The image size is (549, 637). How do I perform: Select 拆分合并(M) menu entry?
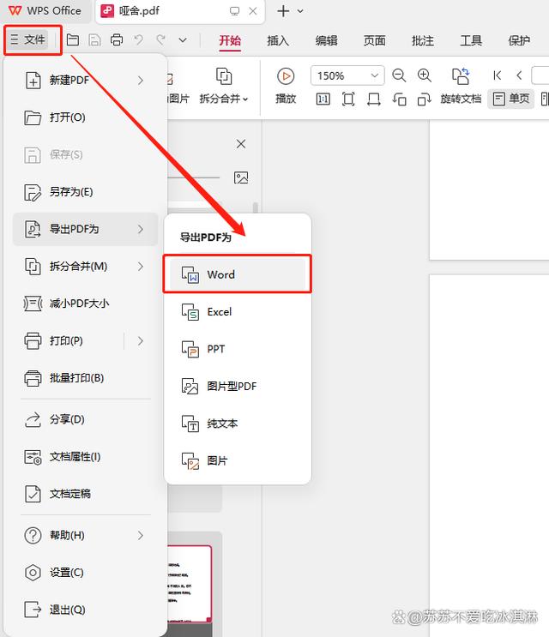[85, 267]
